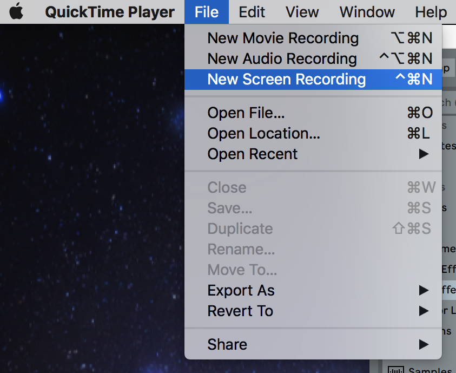The height and width of the screenshot is (373, 456).
Task: Expand the Revert To submenu
Action: [x=313, y=311]
